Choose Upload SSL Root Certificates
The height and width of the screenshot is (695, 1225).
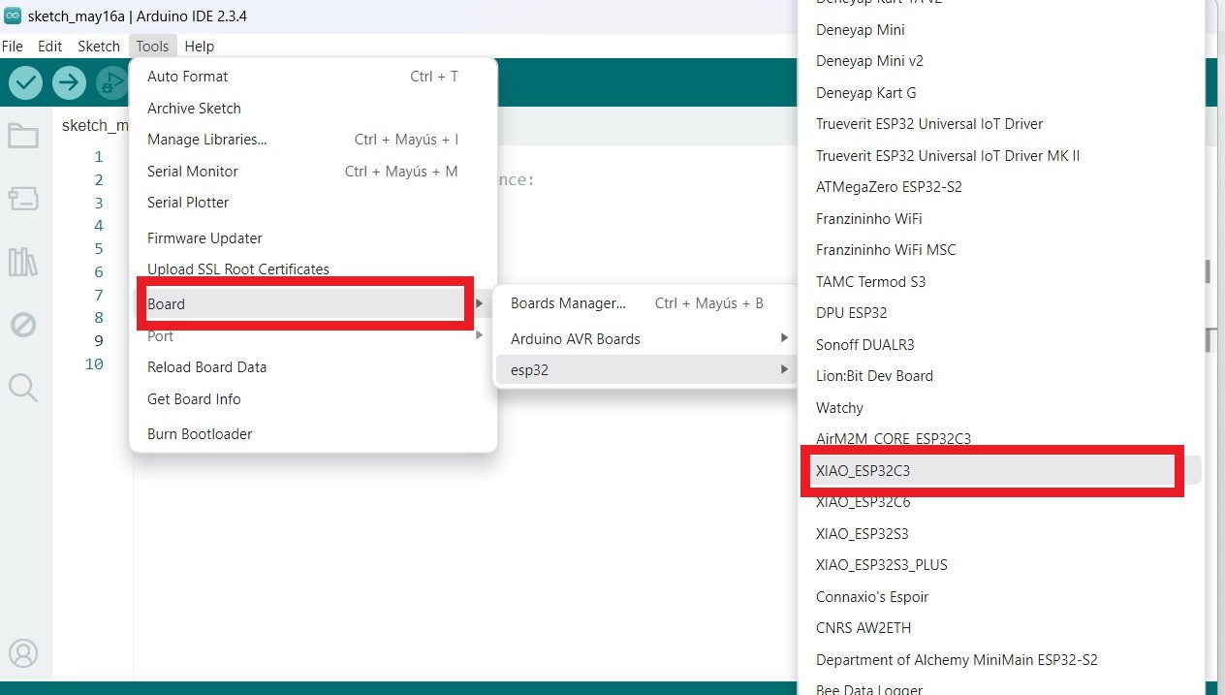(313, 269)
